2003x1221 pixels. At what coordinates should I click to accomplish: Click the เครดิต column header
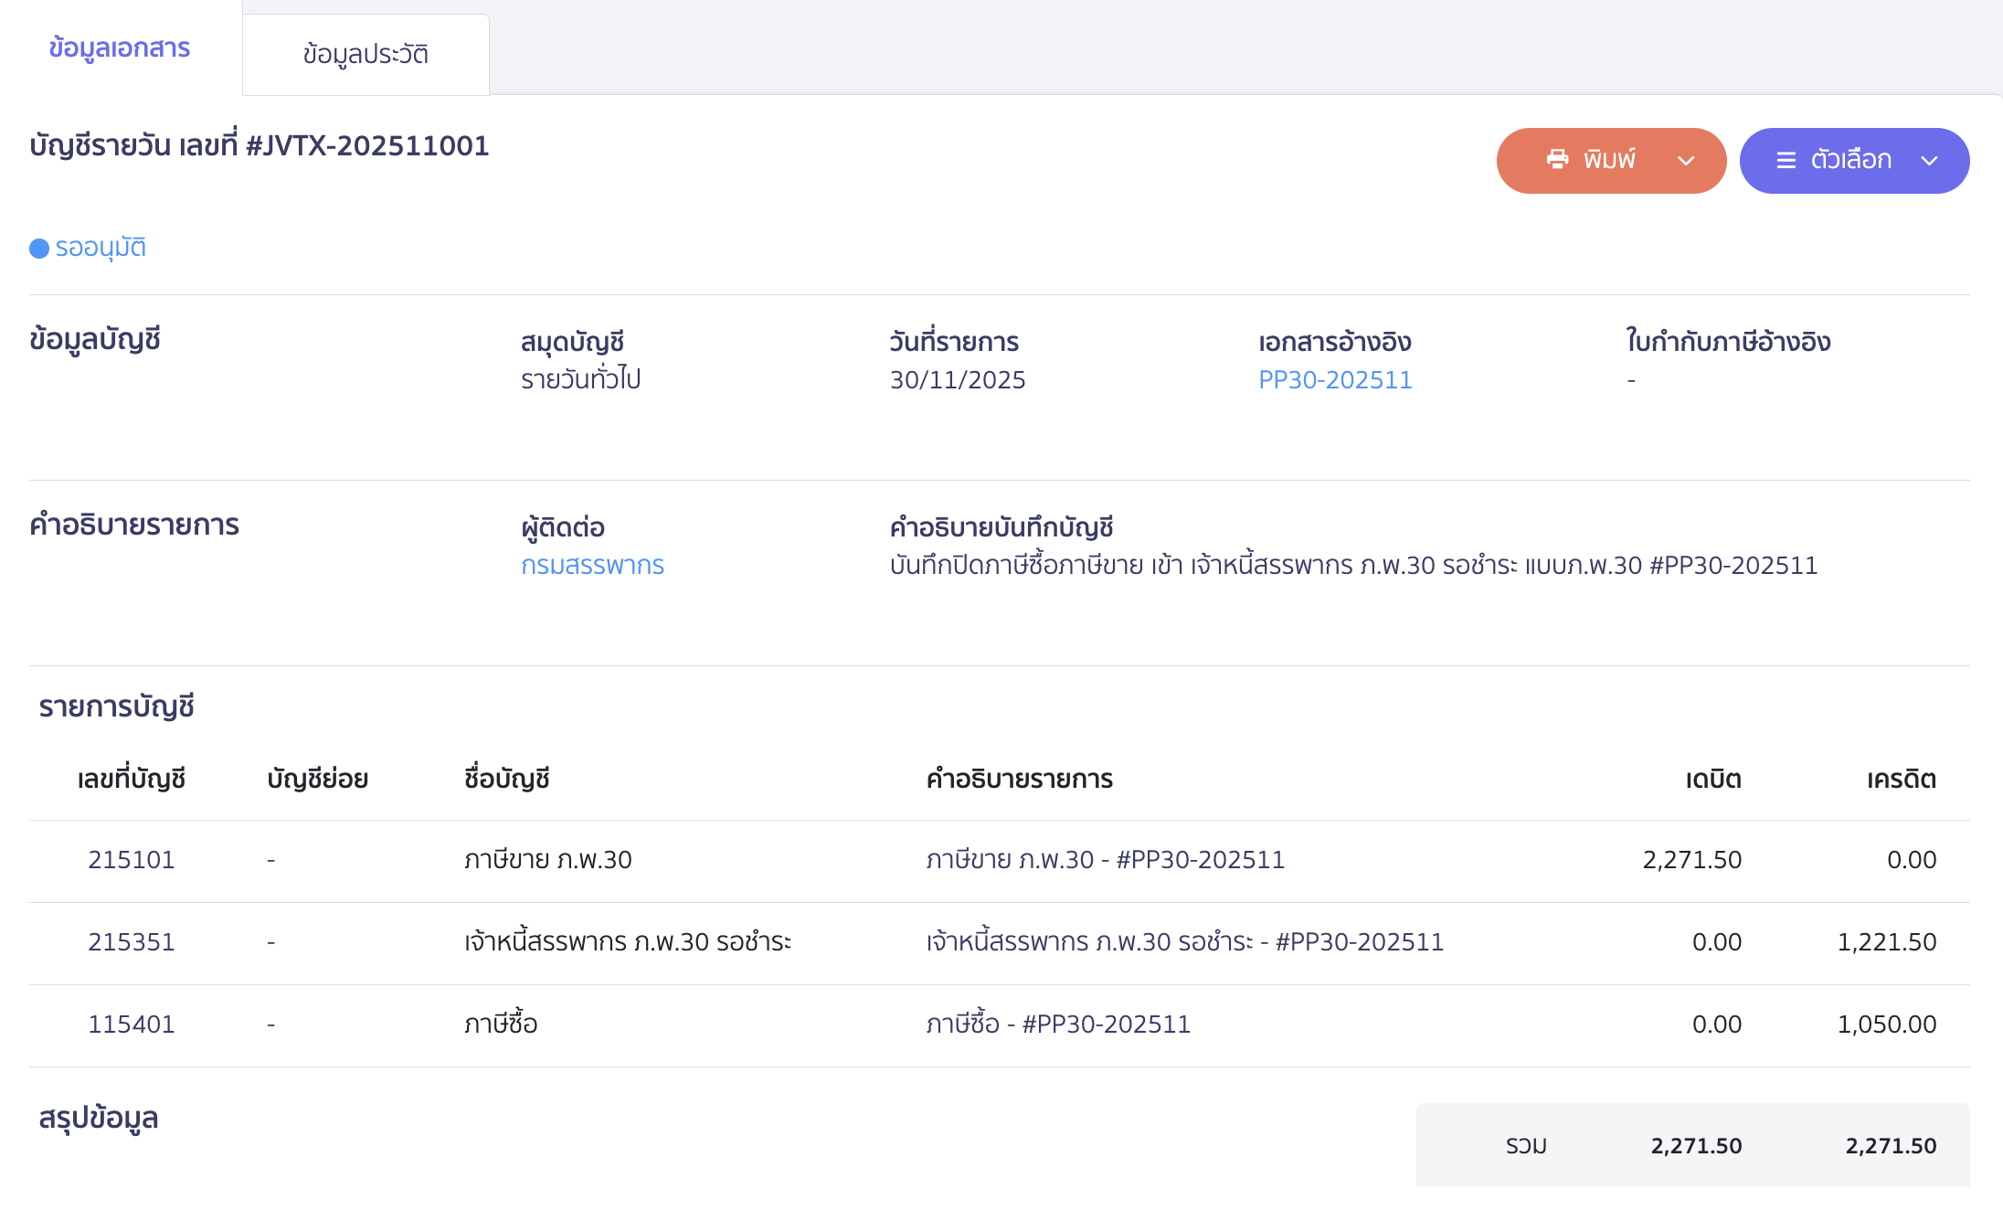click(1901, 780)
